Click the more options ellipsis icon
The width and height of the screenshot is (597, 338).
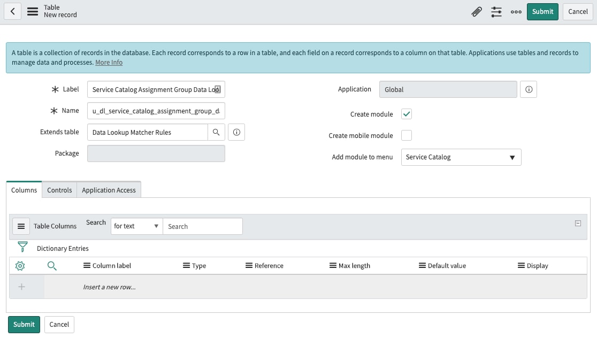[x=516, y=11]
